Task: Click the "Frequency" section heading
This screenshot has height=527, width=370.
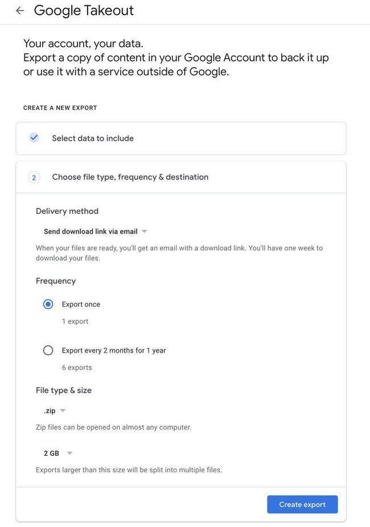Action: coord(55,280)
